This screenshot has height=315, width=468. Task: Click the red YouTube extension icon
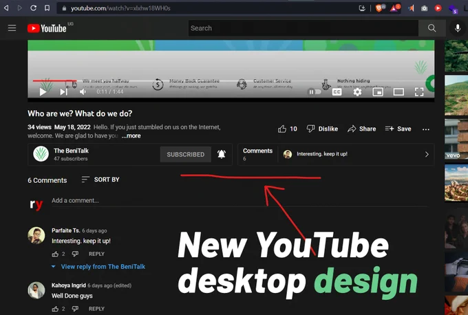438,8
